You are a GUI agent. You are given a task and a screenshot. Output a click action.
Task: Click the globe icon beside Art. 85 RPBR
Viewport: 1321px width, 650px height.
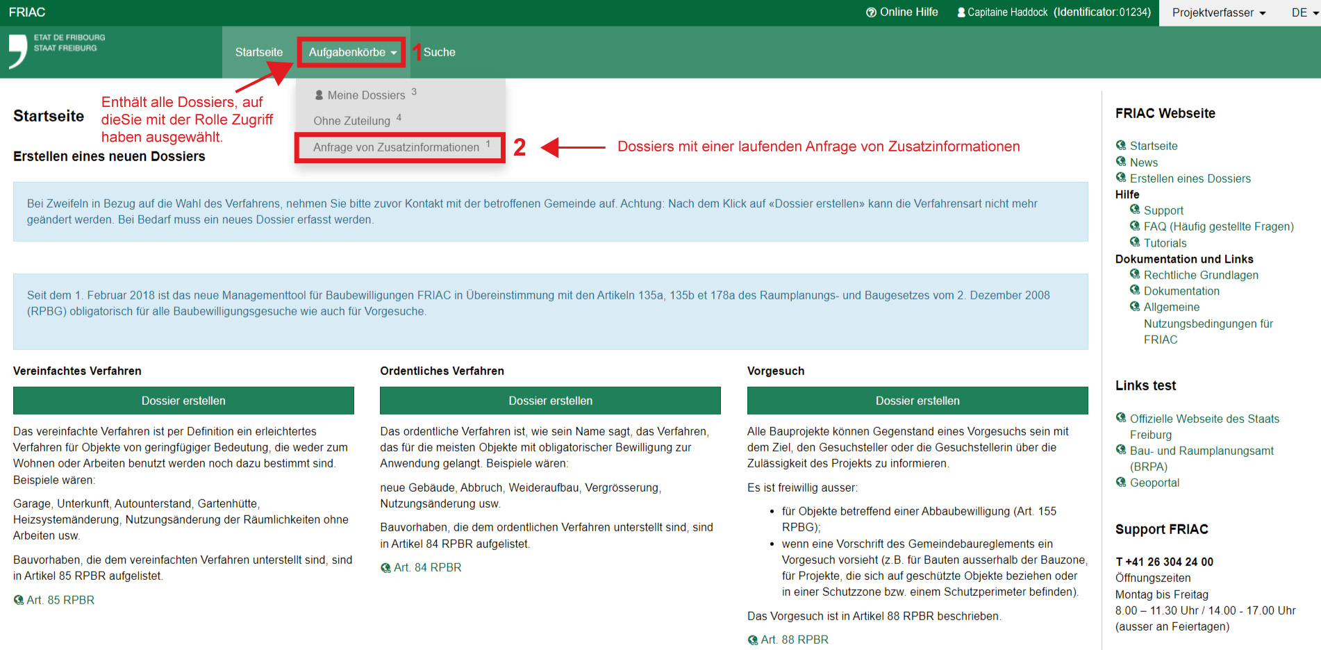[x=19, y=600]
